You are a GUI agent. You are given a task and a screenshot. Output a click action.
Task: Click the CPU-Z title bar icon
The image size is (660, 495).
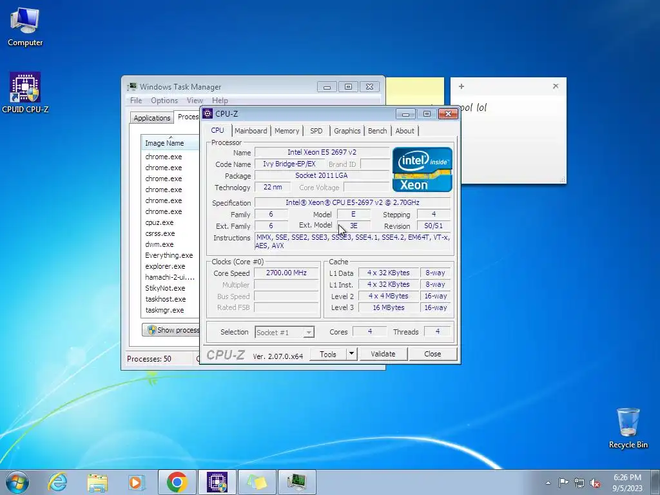point(208,113)
